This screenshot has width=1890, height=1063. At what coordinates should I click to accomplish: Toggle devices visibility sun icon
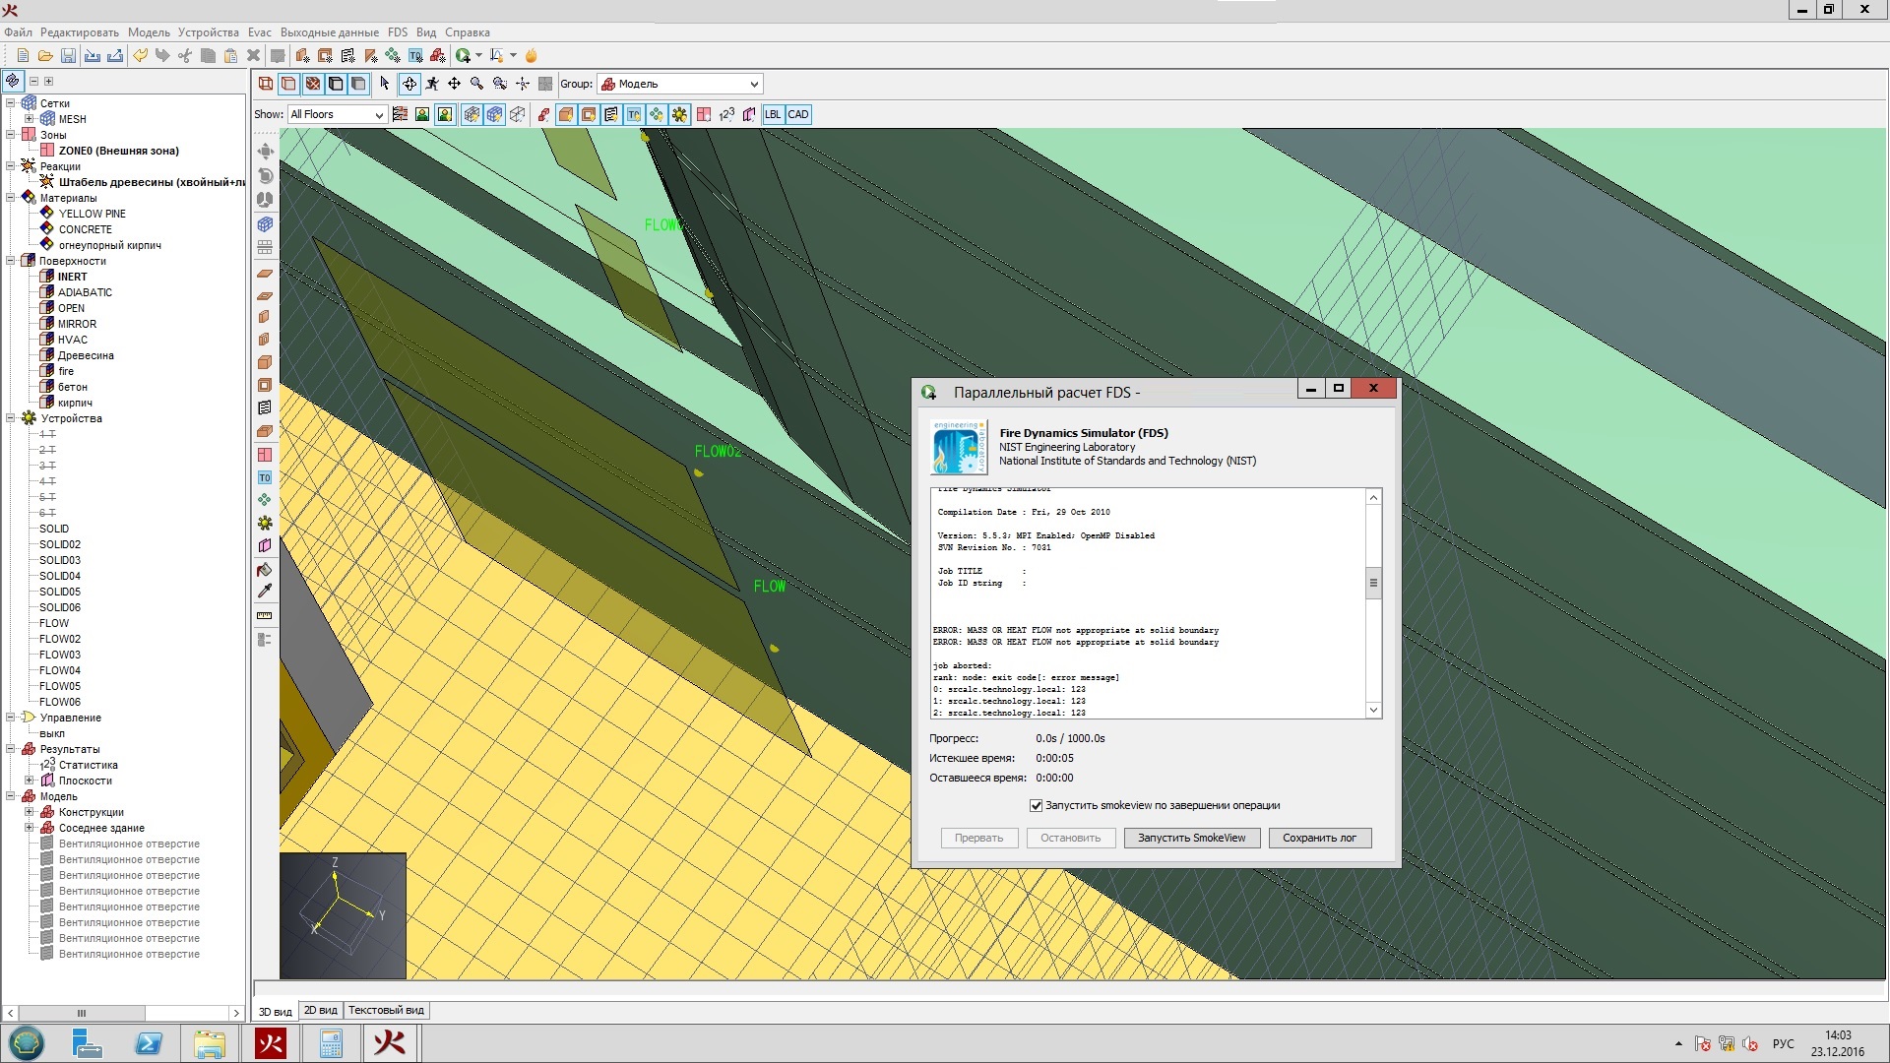click(x=680, y=114)
